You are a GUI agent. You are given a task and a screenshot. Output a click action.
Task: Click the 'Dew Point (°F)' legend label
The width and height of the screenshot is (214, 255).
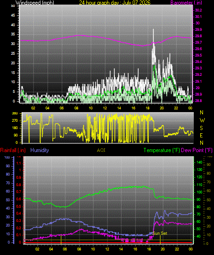coord(197,150)
